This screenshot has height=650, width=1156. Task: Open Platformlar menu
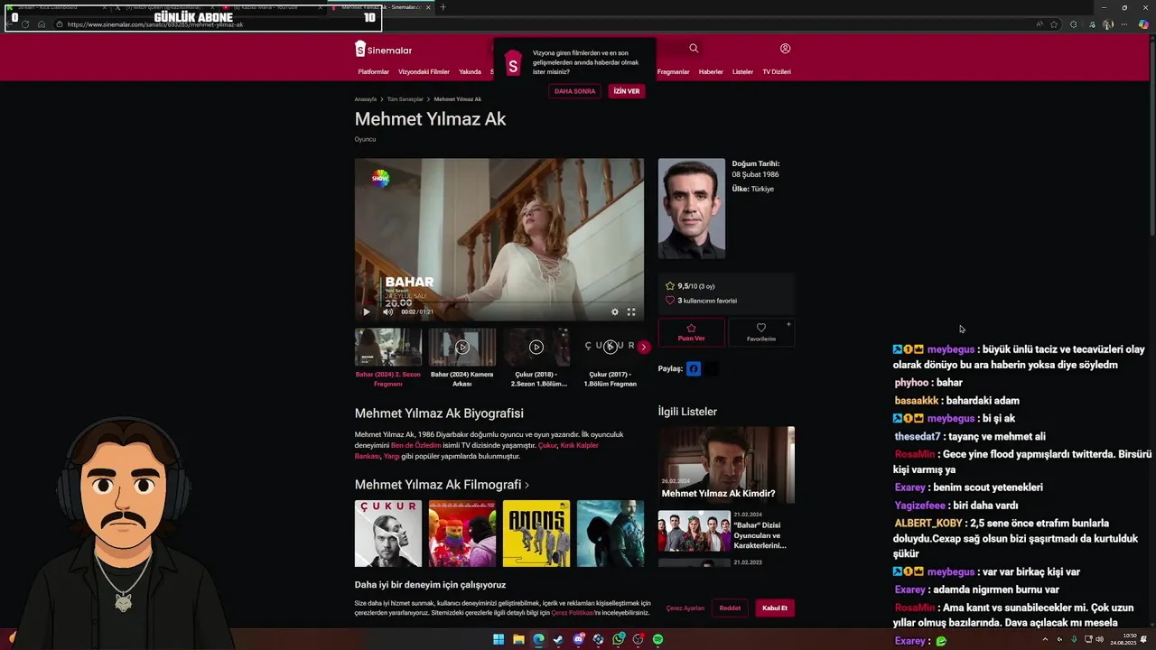(x=374, y=71)
